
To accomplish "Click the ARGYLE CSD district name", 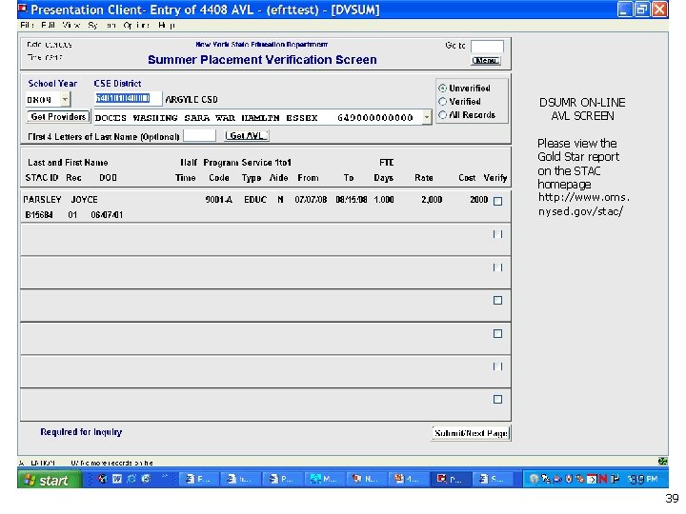I will 192,100.
